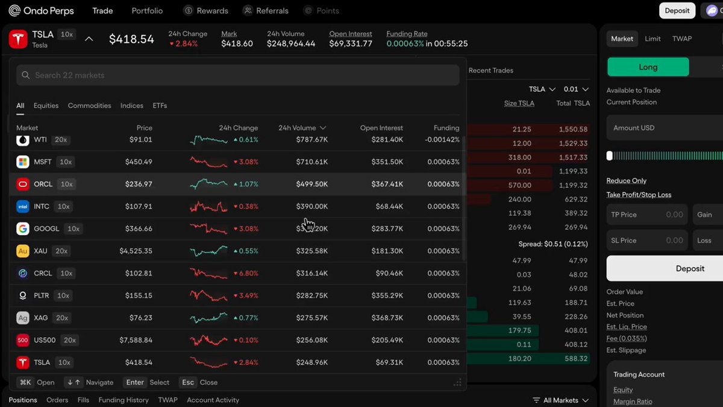Click the Intel logo icon
The height and width of the screenshot is (407, 723).
(23, 207)
